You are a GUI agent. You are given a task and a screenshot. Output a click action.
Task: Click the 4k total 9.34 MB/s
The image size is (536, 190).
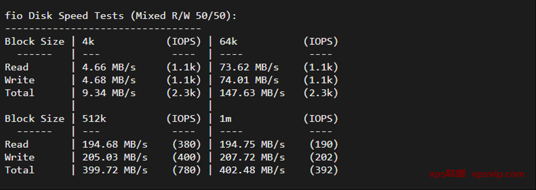click(109, 93)
